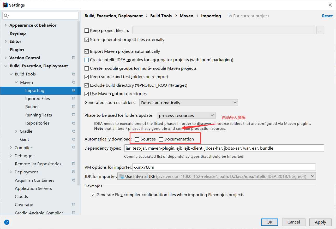Expand the Debugger node

[x=11, y=156]
